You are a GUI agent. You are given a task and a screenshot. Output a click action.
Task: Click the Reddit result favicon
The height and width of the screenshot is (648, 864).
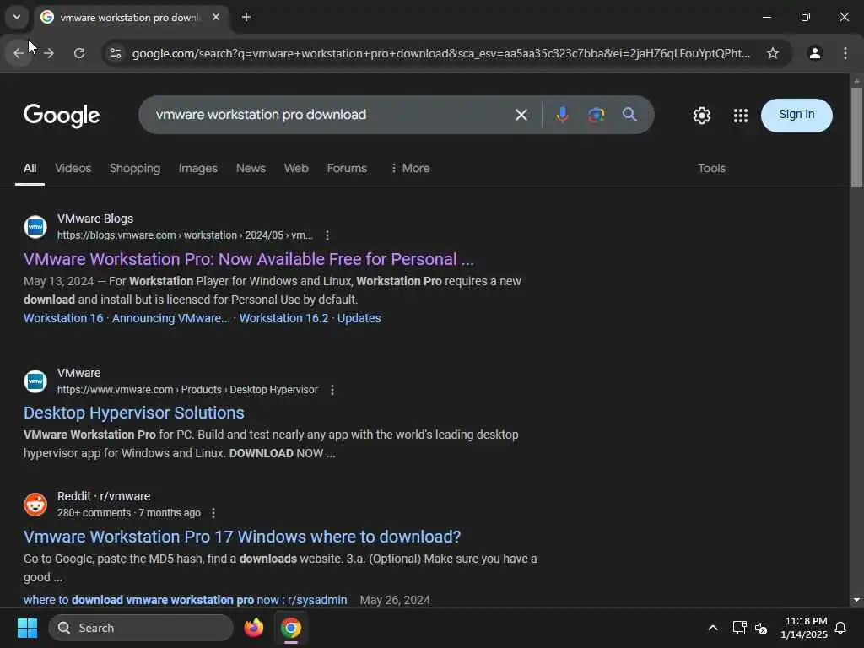pyautogui.click(x=35, y=505)
